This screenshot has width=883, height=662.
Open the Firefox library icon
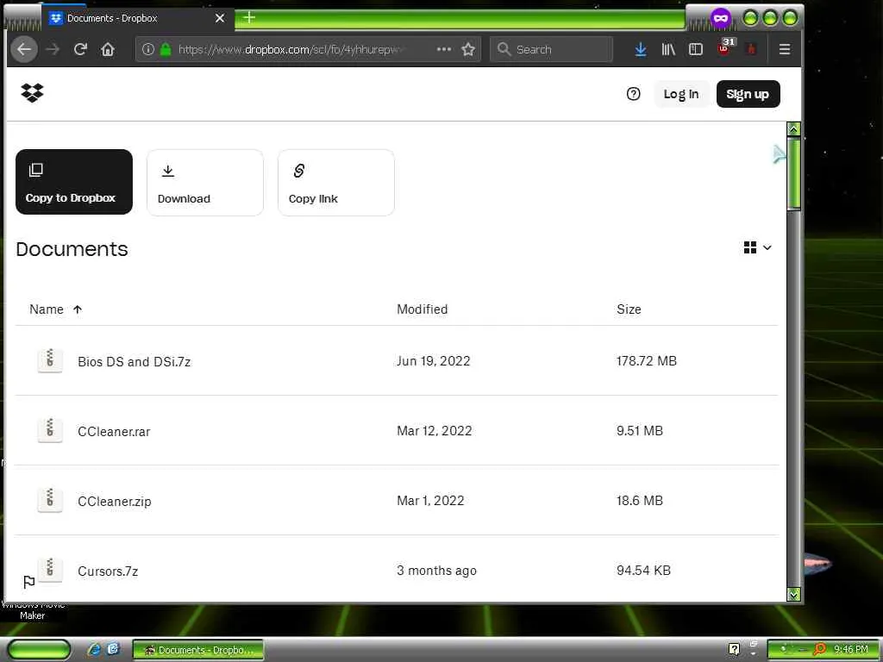(668, 49)
